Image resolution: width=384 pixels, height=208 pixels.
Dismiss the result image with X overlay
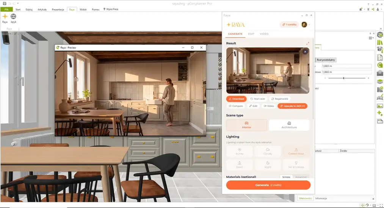pos(305,51)
